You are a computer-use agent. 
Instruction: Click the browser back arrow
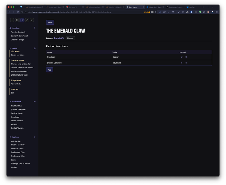pyautogui.click(x=10, y=12)
